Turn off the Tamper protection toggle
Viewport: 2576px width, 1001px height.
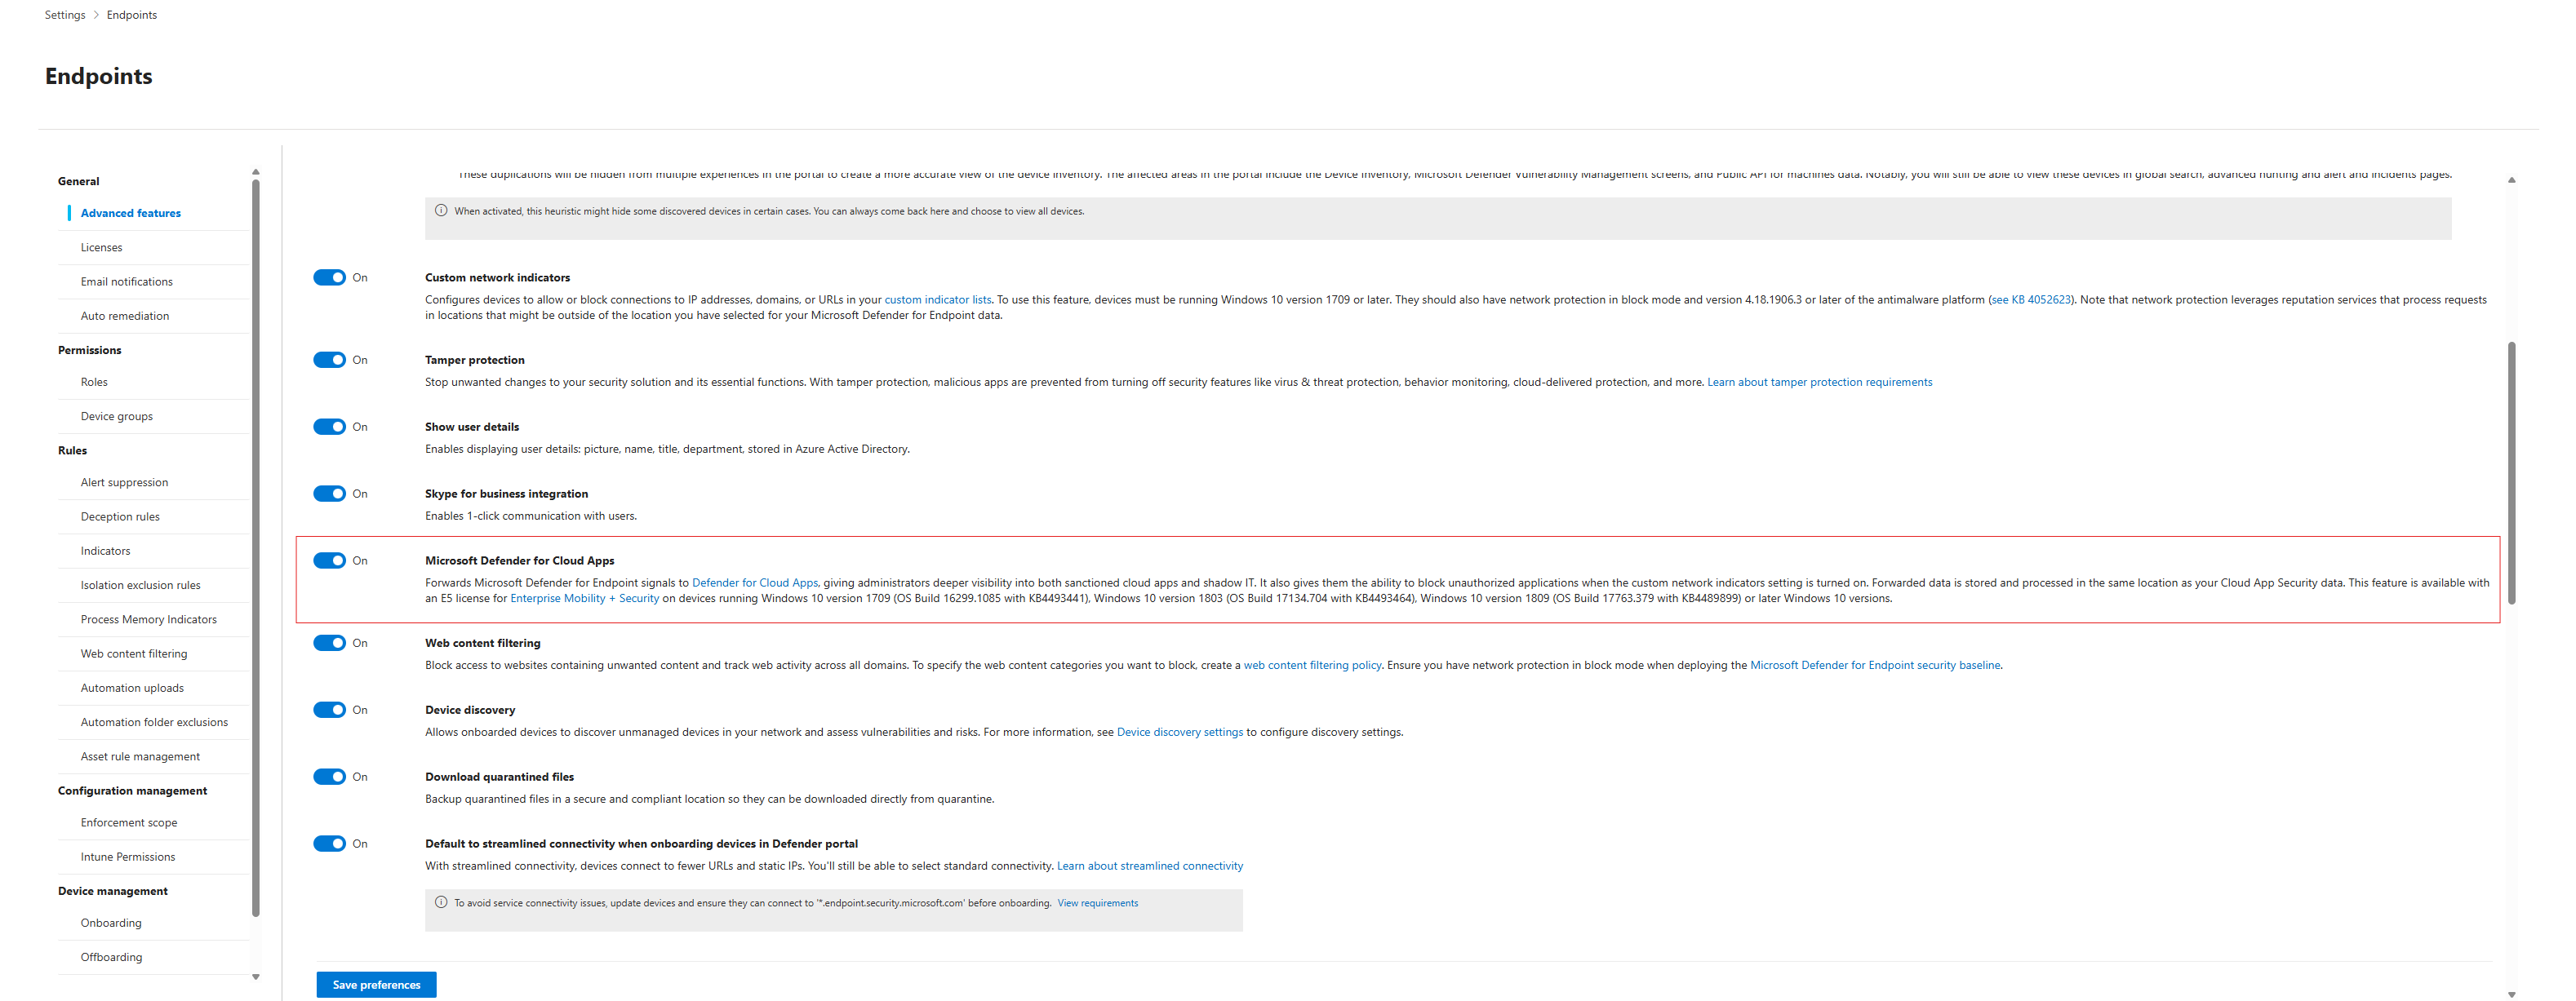(x=329, y=360)
